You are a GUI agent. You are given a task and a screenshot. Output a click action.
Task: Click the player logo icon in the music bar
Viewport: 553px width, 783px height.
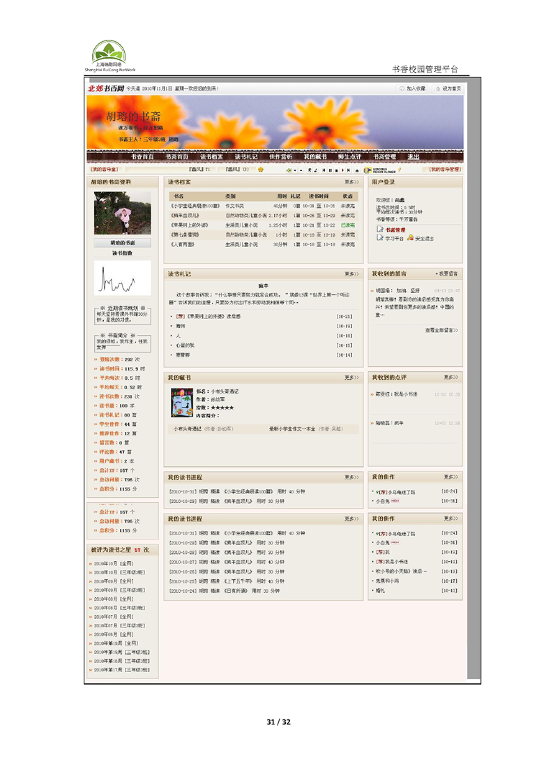(368, 170)
